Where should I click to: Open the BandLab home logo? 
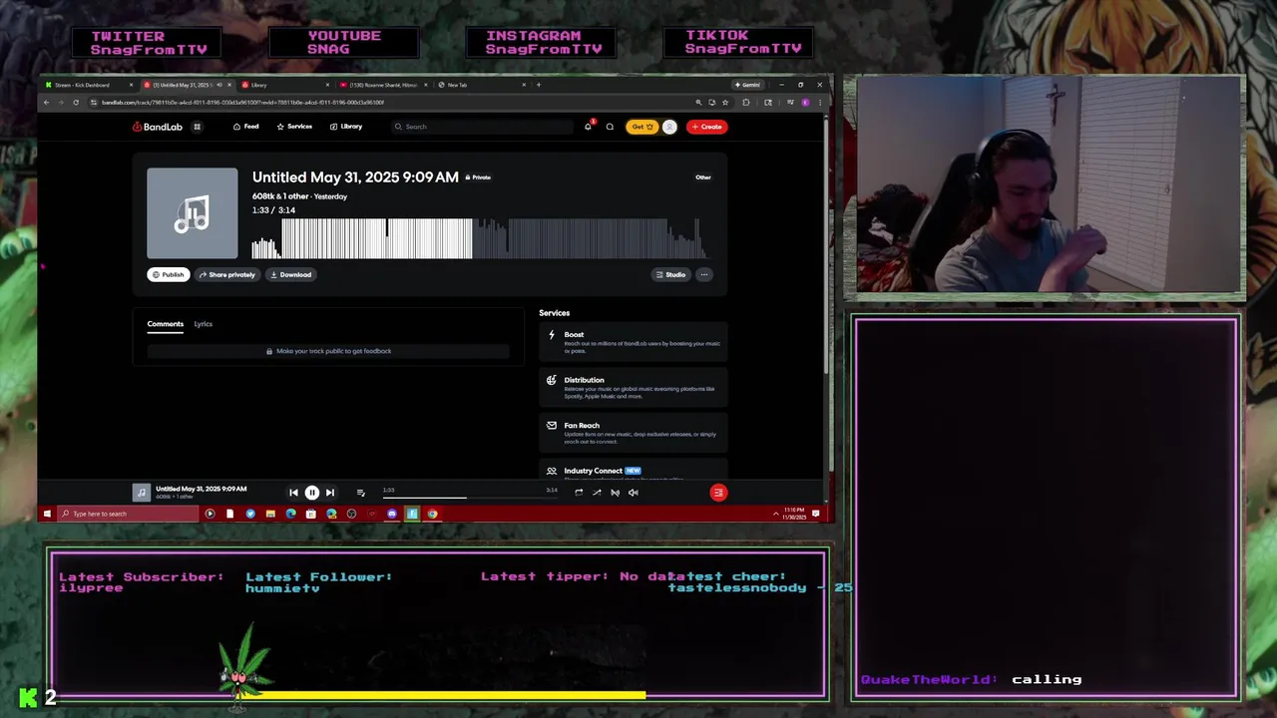(x=158, y=127)
